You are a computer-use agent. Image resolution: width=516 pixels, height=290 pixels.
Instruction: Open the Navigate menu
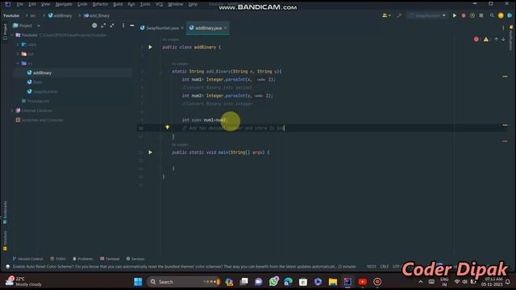64,4
